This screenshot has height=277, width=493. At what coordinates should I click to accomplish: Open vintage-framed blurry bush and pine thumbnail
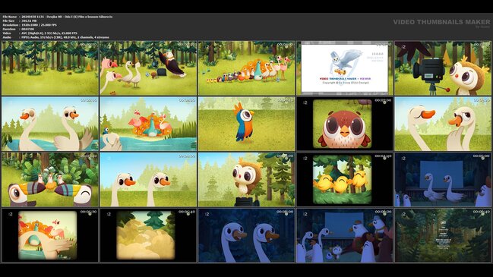pyautogui.click(x=148, y=235)
